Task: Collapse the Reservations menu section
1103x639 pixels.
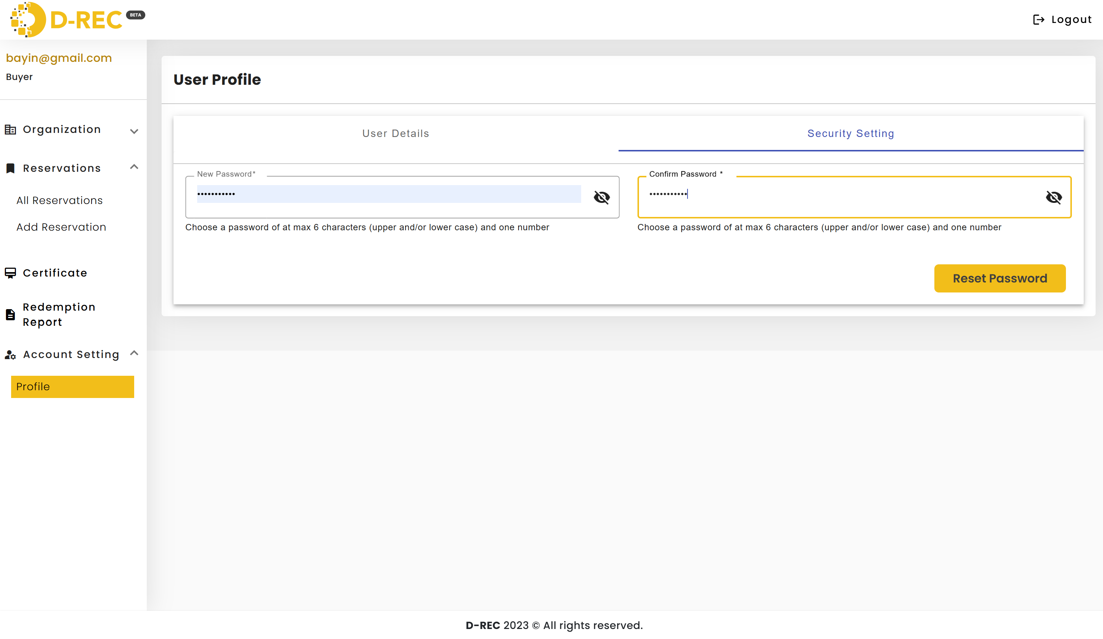Action: pyautogui.click(x=134, y=168)
